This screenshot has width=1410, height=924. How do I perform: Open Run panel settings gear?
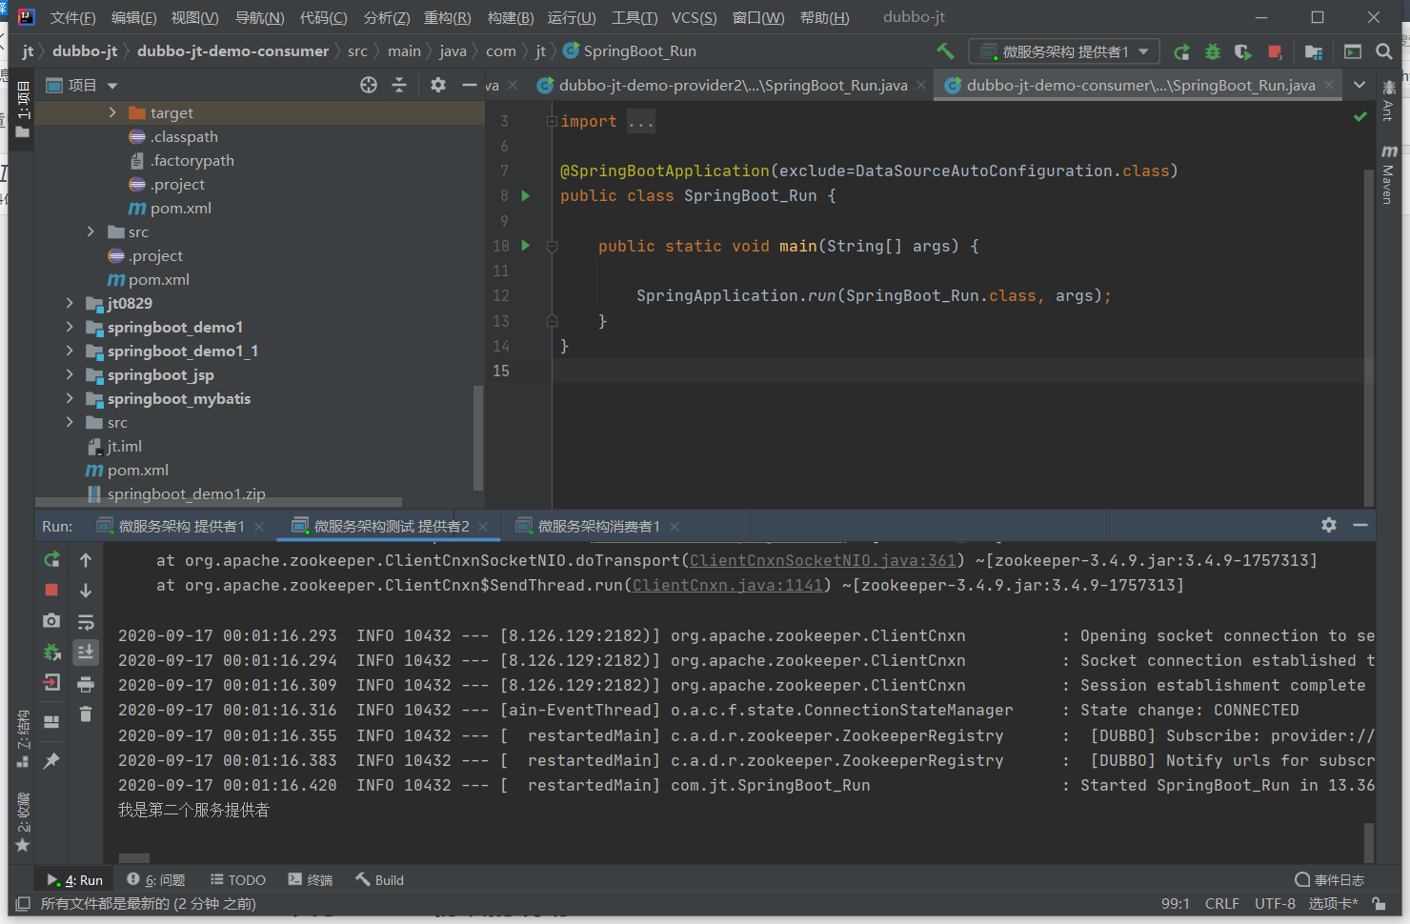pos(1329,525)
